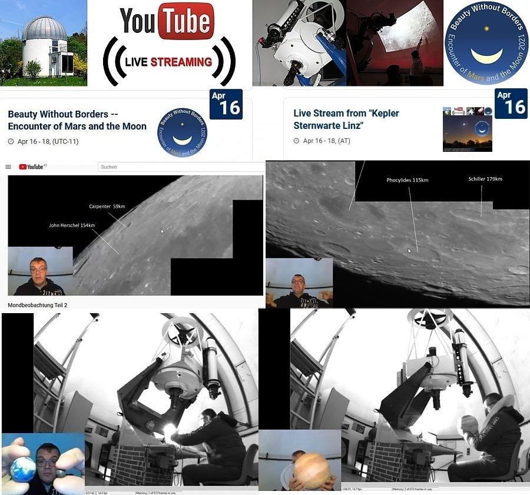Click the Mondbeobachtung Teil 2 video title
The height and width of the screenshot is (495, 530).
coord(38,305)
